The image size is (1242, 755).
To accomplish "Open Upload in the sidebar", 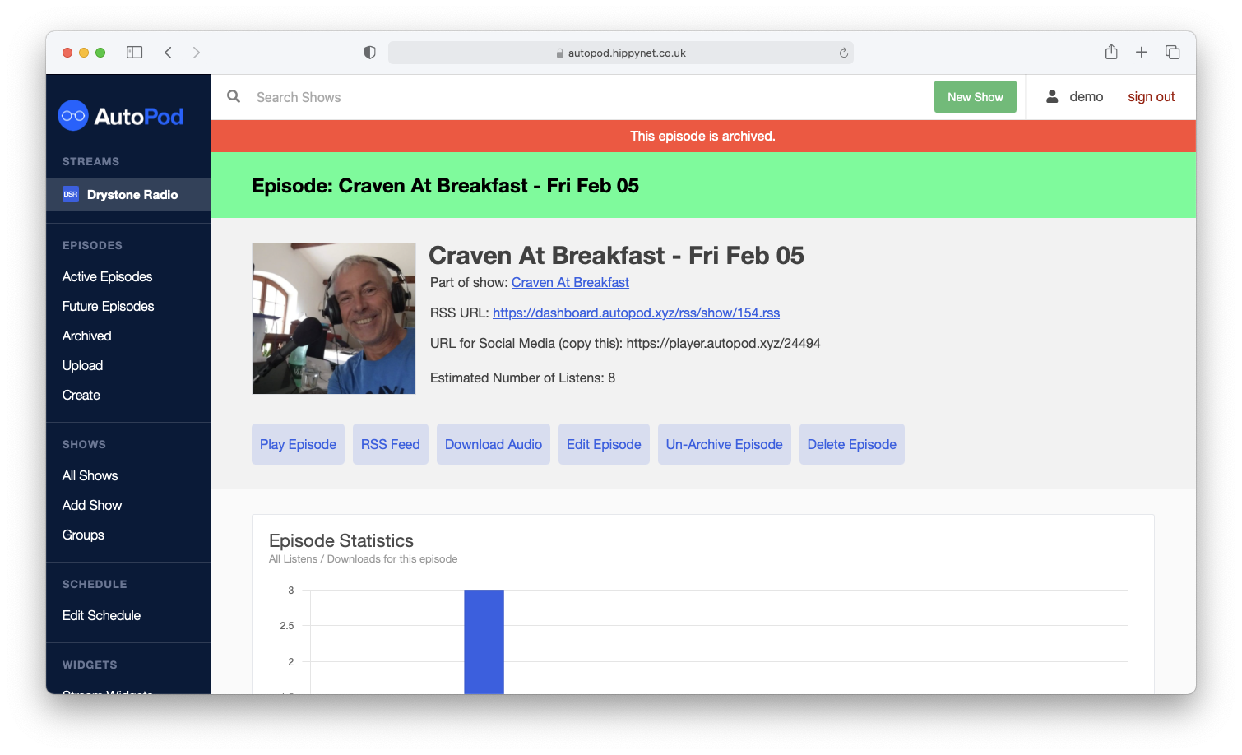I will point(83,365).
